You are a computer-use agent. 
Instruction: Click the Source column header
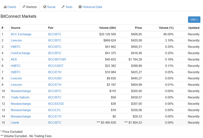point(16,28)
